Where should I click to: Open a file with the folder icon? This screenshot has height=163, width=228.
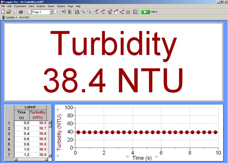click(x=9, y=12)
